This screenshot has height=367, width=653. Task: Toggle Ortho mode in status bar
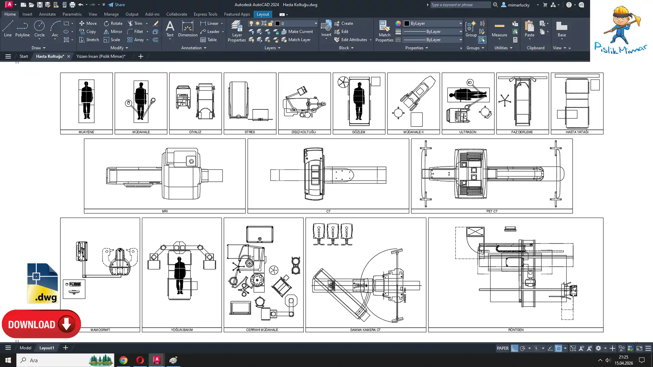514,348
